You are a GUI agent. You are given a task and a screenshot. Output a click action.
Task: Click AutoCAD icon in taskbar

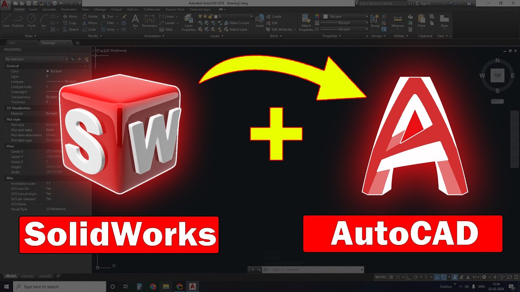pyautogui.click(x=193, y=286)
